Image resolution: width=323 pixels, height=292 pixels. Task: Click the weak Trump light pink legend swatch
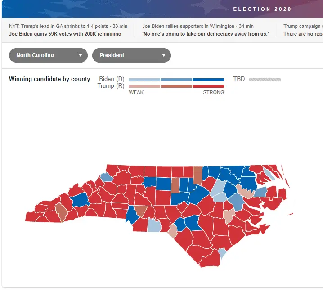tap(144, 86)
